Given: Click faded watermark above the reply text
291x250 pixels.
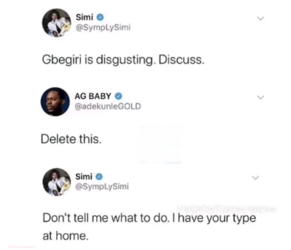Looking at the screenshot, I should pyautogui.click(x=227, y=209).
